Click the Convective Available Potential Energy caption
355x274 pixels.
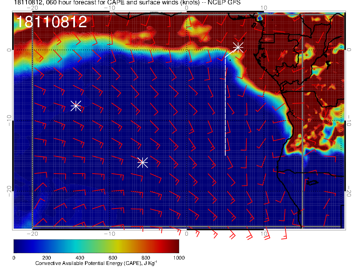pyautogui.click(x=96, y=264)
